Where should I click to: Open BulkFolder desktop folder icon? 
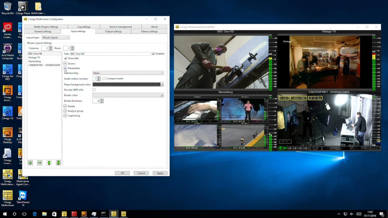(x=38, y=8)
